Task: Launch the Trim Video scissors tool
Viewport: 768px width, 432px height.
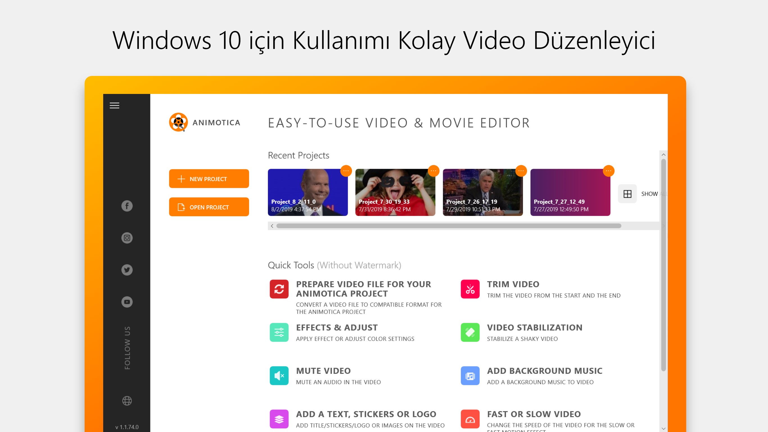Action: coord(470,289)
